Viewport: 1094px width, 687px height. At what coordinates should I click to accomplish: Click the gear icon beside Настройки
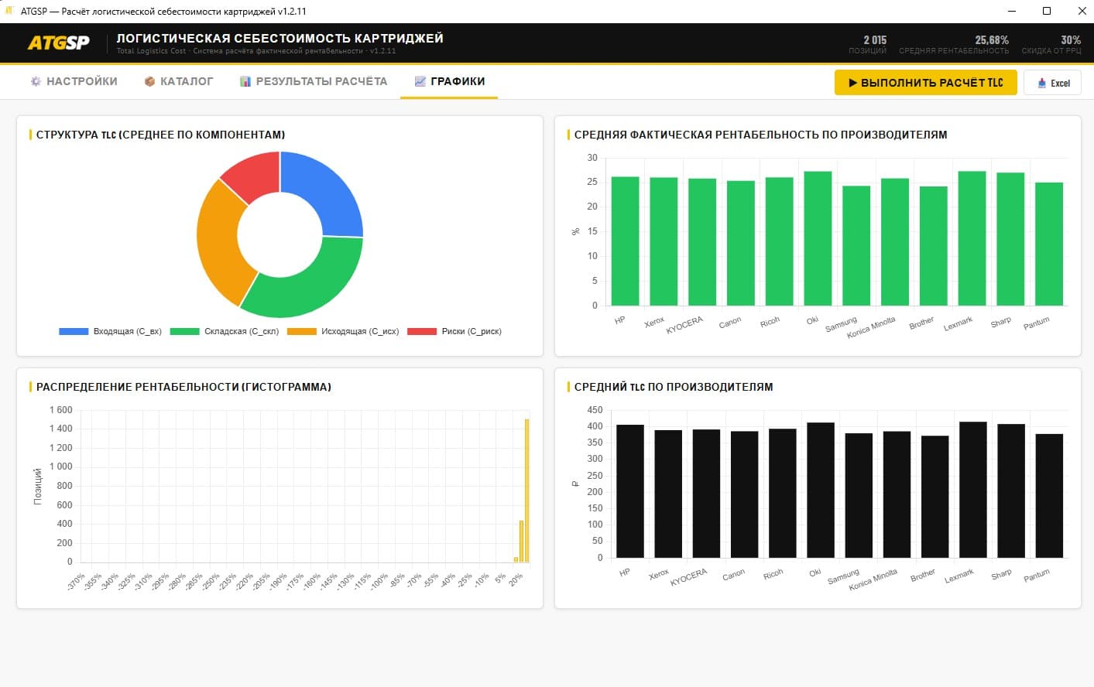click(x=36, y=81)
